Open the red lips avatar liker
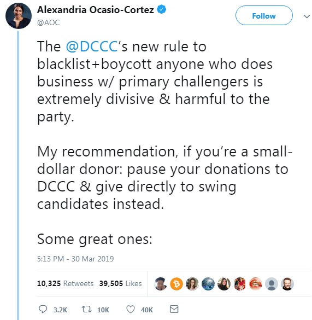Image resolution: width=312 pixels, height=320 pixels. tap(256, 284)
